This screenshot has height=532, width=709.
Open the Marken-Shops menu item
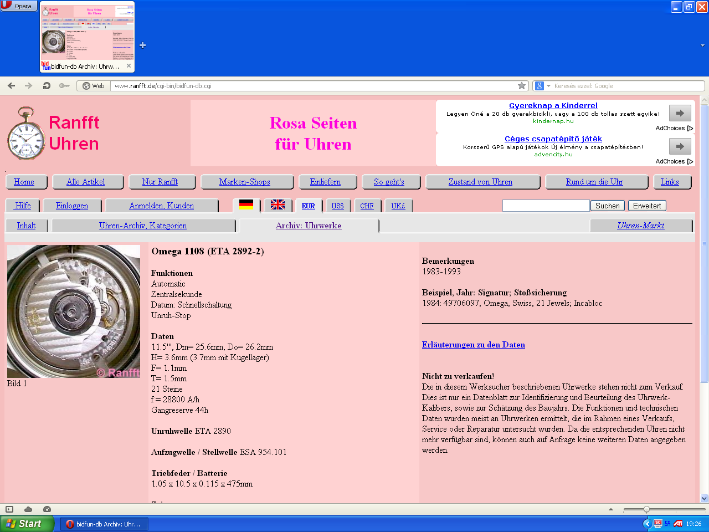[245, 182]
